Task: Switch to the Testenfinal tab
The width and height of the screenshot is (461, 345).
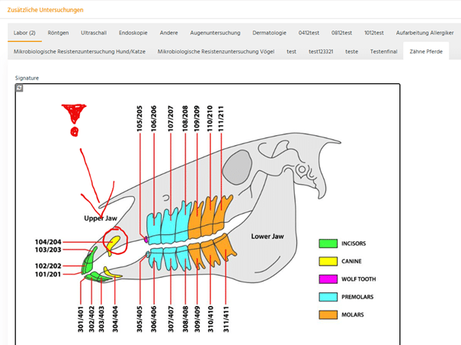Action: pyautogui.click(x=384, y=51)
